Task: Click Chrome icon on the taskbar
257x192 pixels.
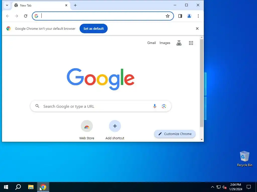Action: 43,187
